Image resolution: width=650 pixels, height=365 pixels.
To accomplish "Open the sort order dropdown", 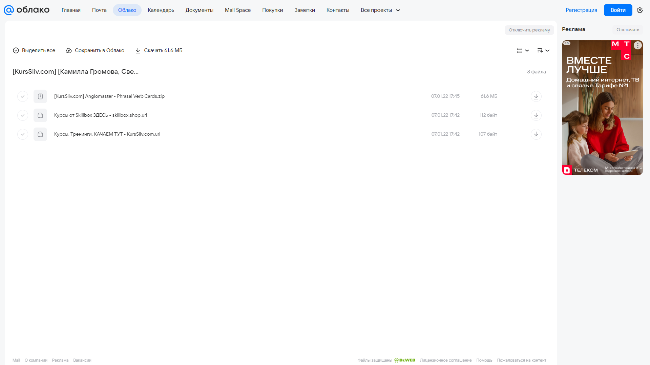I will tap(543, 50).
